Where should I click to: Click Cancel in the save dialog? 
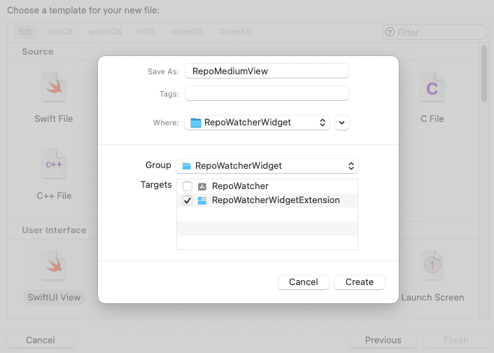(304, 282)
